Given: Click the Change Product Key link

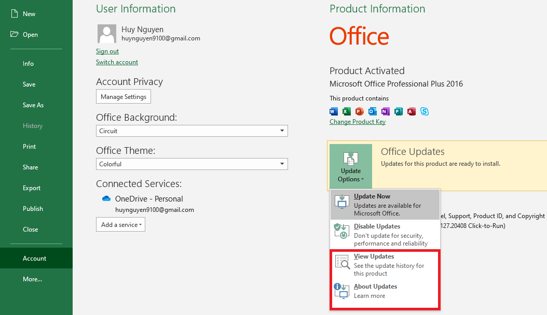Looking at the screenshot, I should [x=358, y=122].
